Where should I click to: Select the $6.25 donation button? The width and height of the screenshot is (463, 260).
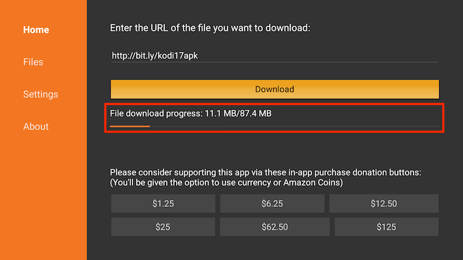(x=272, y=203)
